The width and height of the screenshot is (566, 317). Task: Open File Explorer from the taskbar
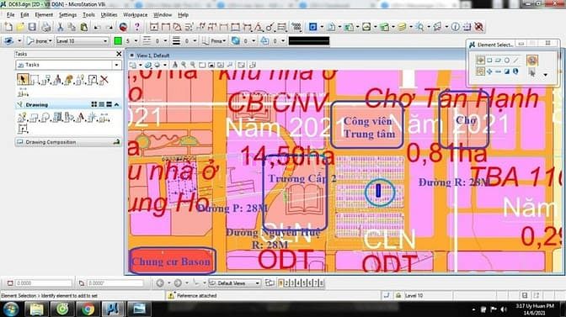pyautogui.click(x=37, y=309)
